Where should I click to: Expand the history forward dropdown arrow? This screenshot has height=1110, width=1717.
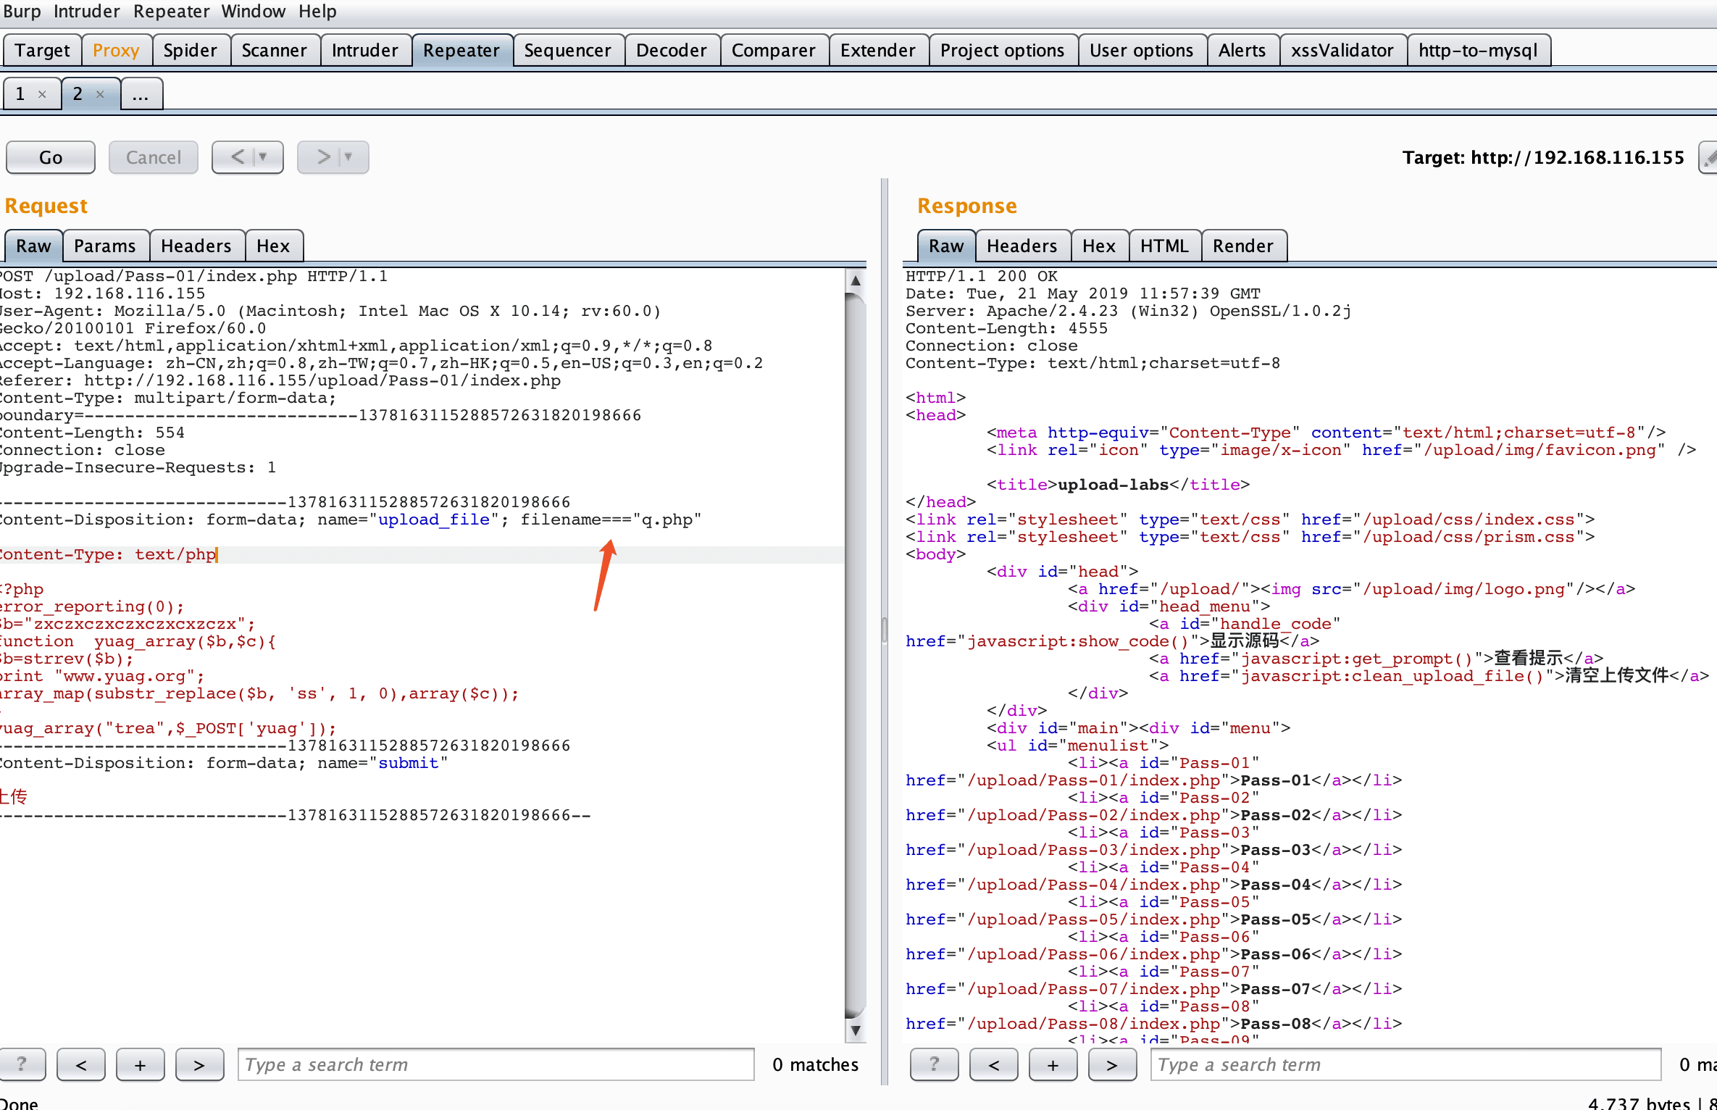tap(348, 157)
